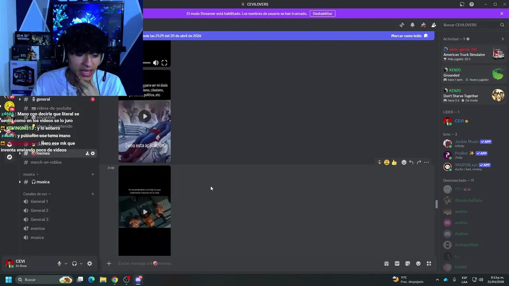Toggle microphone mute in user panel
This screenshot has width=509, height=286.
pyautogui.click(x=59, y=263)
